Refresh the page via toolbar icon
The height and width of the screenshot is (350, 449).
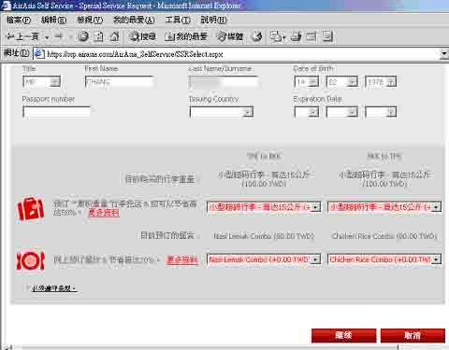click(99, 36)
